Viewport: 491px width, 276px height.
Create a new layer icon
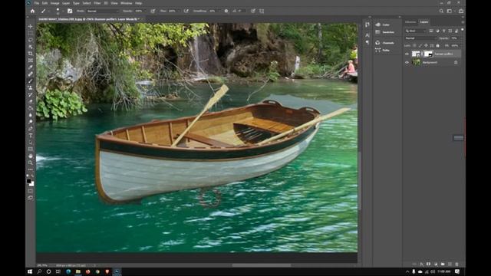[x=450, y=264]
